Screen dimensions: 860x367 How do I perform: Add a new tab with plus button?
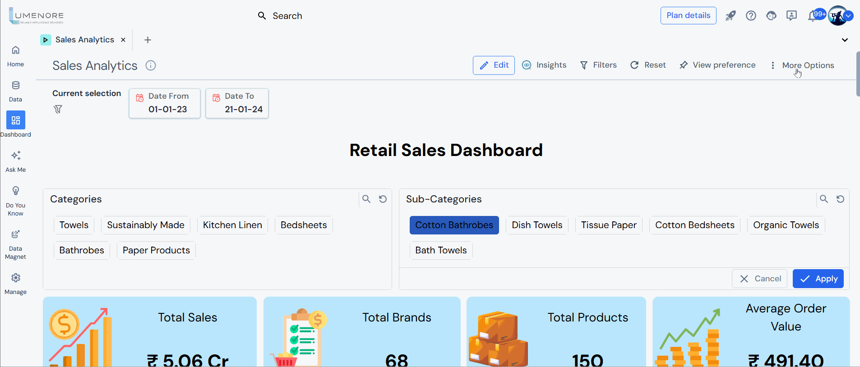pyautogui.click(x=148, y=40)
